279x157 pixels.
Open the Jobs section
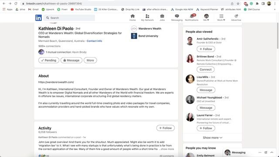coord(162,17)
